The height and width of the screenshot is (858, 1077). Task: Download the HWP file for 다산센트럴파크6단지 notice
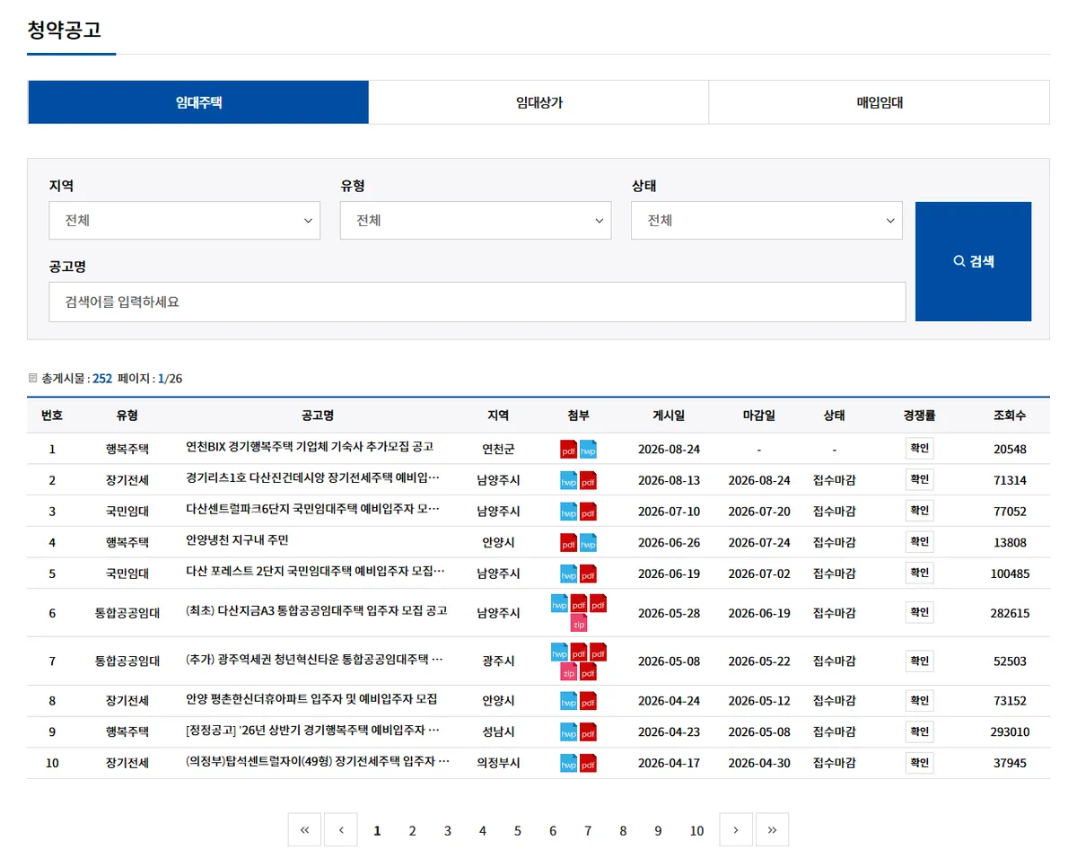point(569,512)
